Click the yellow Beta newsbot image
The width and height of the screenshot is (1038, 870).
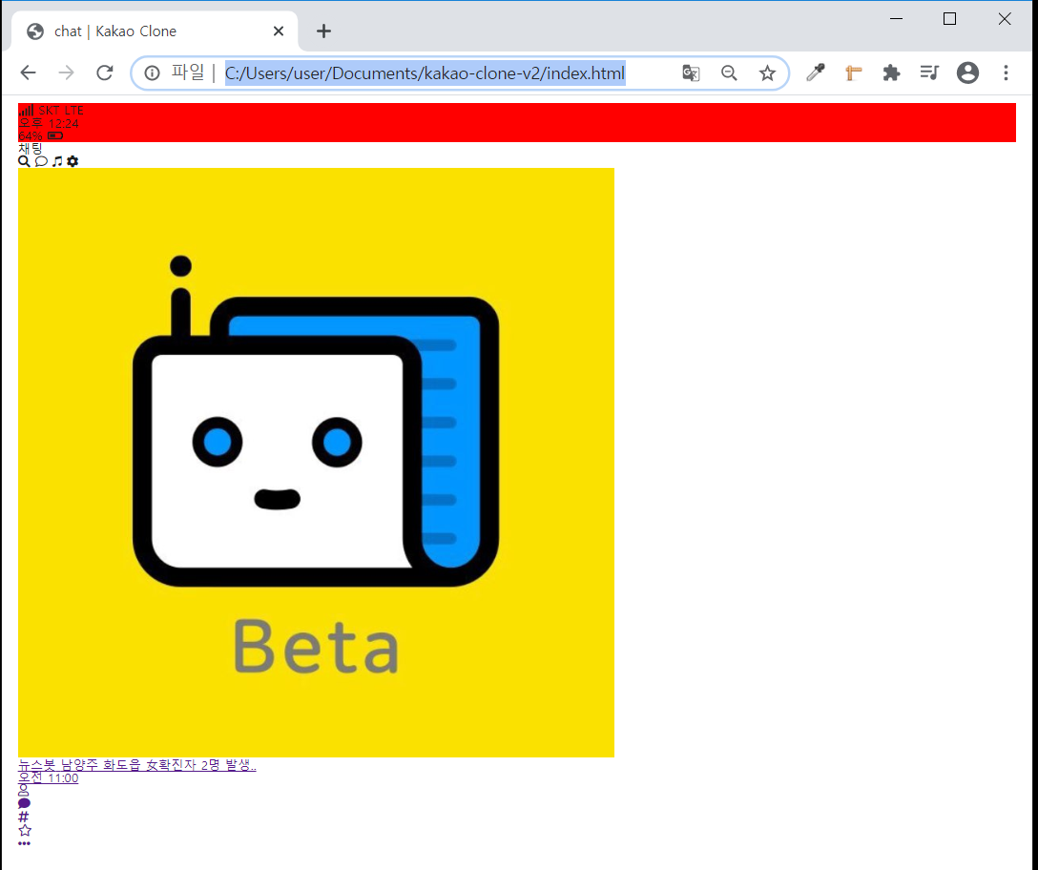pyautogui.click(x=316, y=462)
